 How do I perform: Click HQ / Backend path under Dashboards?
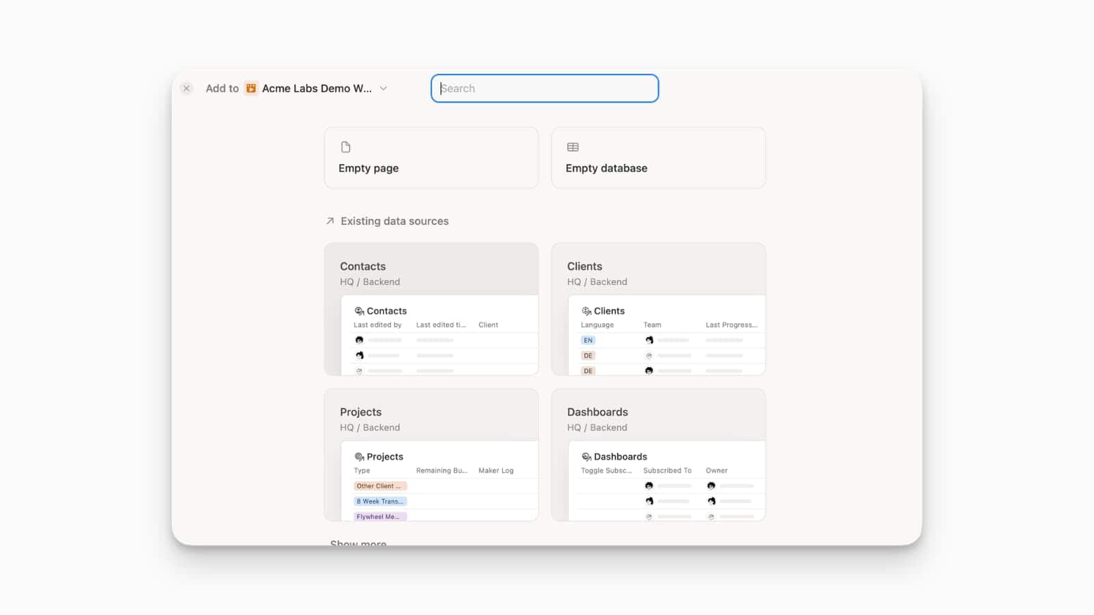(597, 427)
